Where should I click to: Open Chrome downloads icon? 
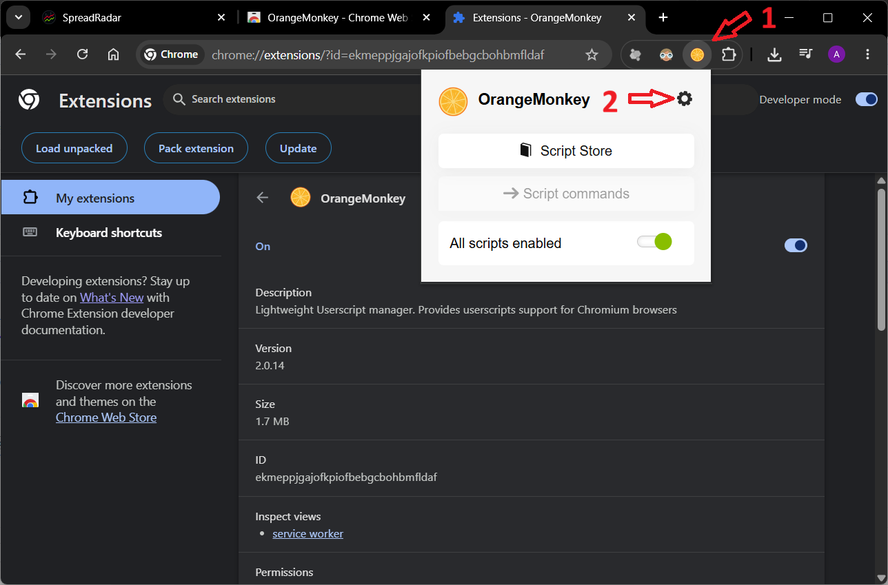[774, 54]
